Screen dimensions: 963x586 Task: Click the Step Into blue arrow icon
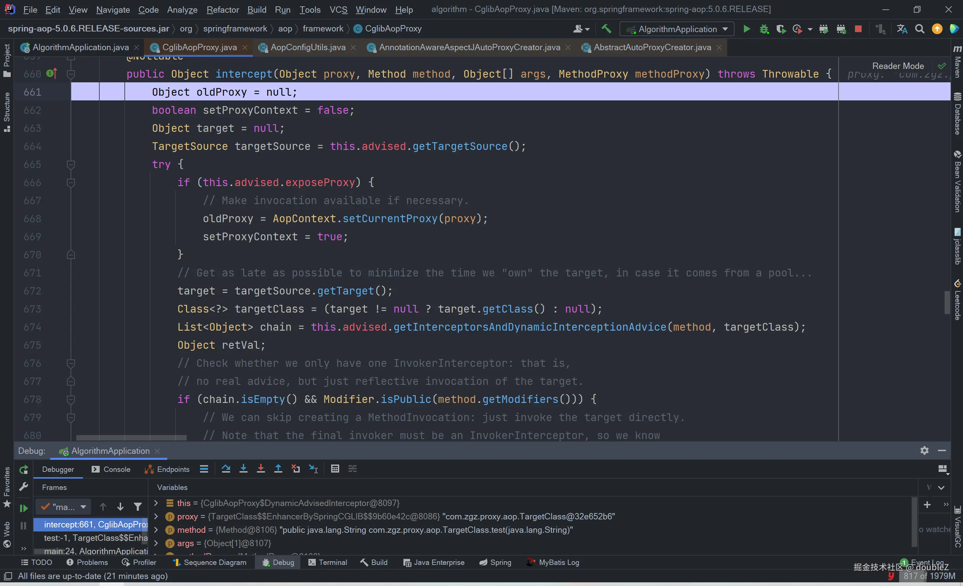point(243,469)
